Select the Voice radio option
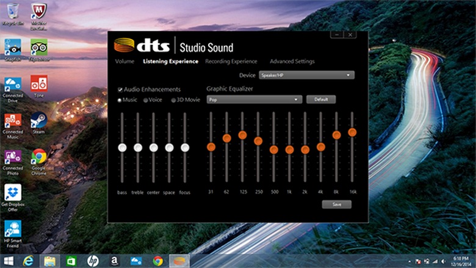Viewport: 476px width, 268px height. pos(146,100)
